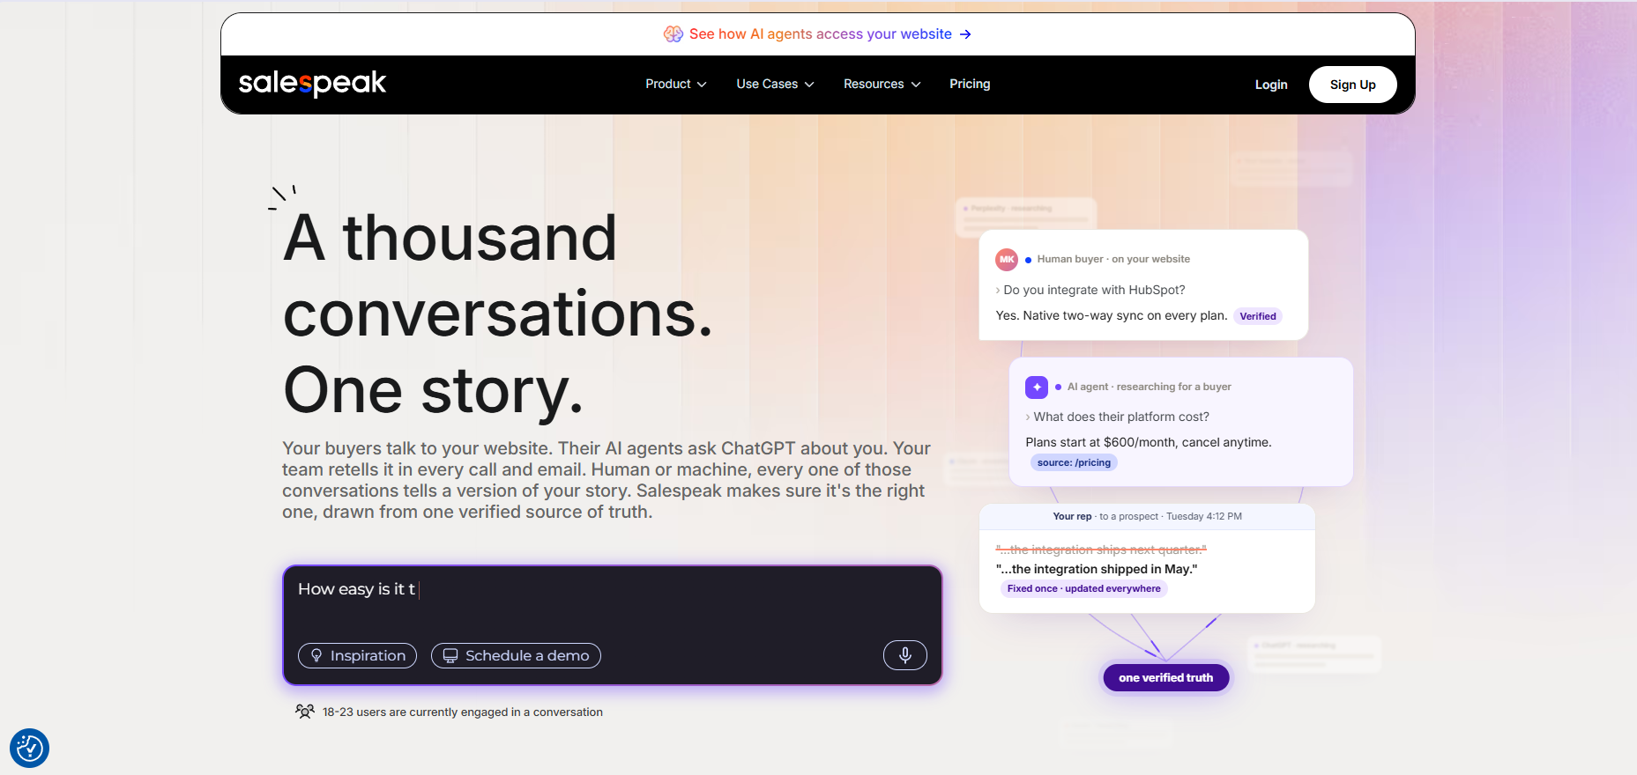The width and height of the screenshot is (1637, 775).
Task: Click the 'A thousand conversations.' headline
Action: click(x=498, y=276)
